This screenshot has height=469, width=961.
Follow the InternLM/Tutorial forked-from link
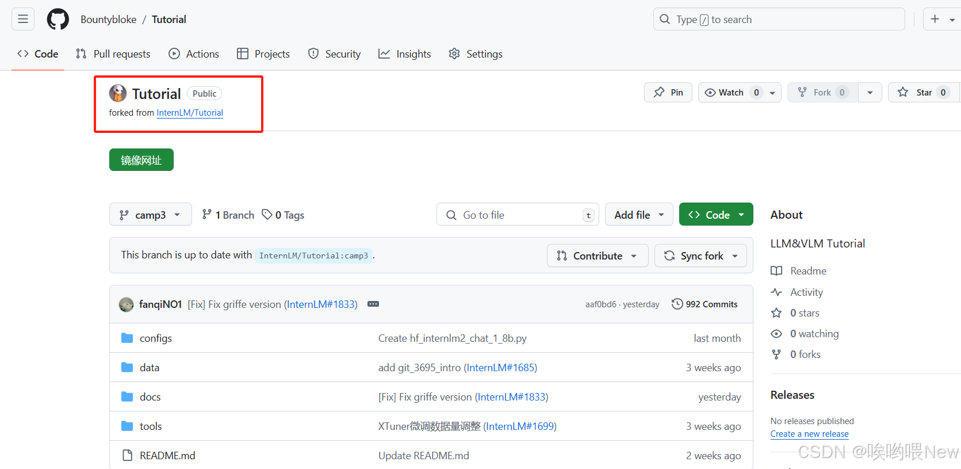coord(190,113)
